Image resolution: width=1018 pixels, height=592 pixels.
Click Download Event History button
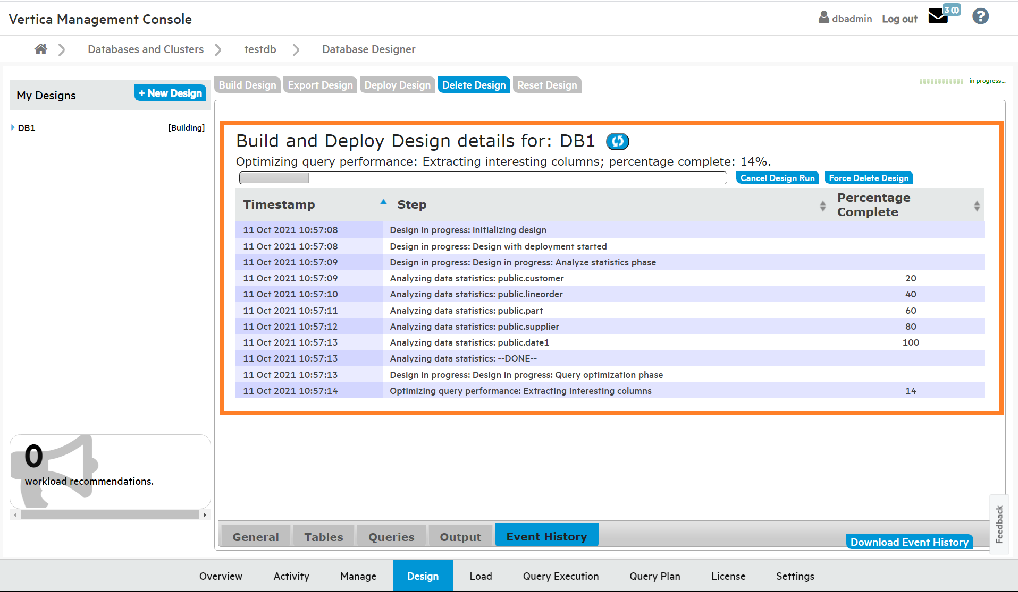tap(909, 542)
